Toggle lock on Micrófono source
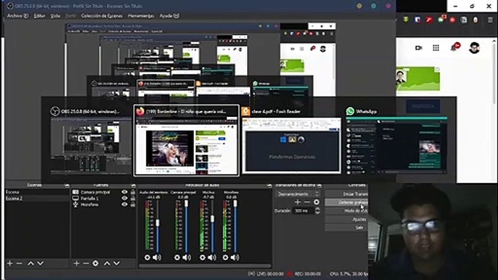This screenshot has width=498, height=280. pos(133,205)
